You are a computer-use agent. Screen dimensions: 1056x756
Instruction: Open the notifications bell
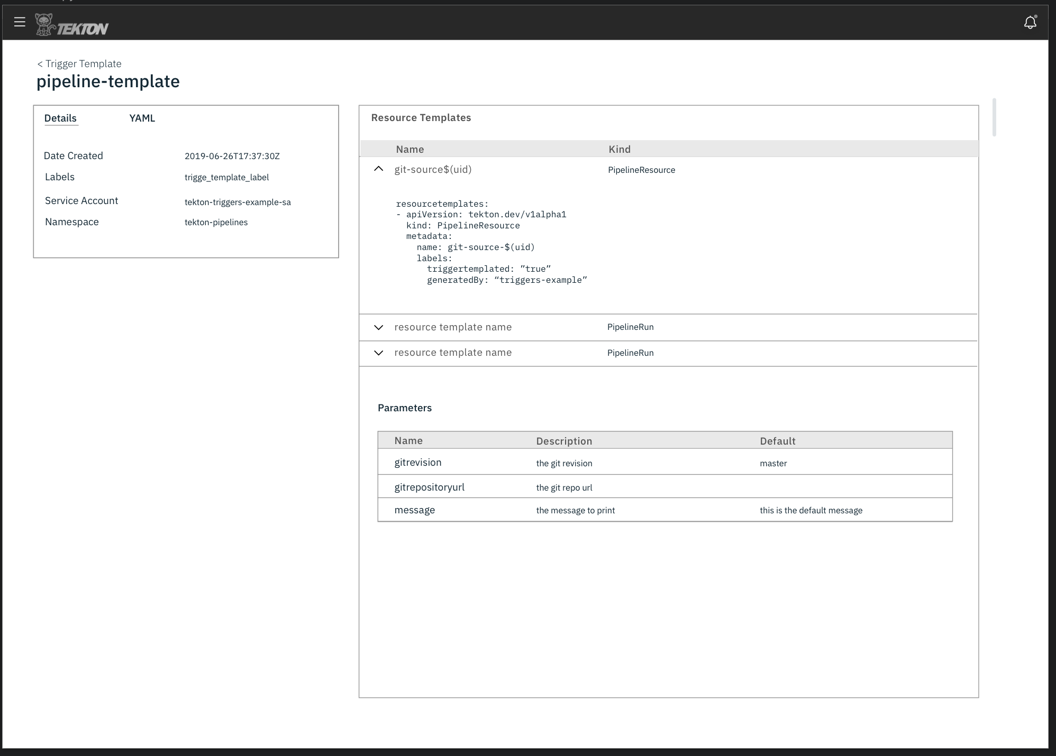coord(1030,22)
